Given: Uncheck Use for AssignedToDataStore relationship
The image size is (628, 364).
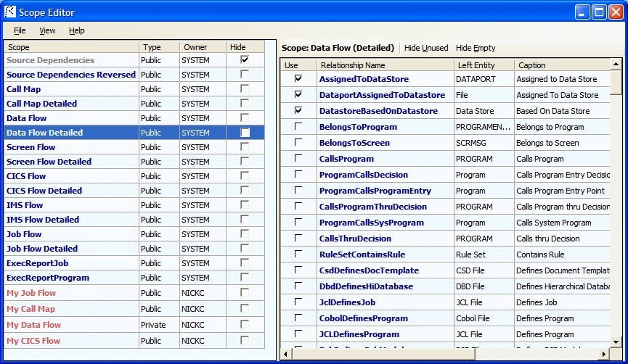Looking at the screenshot, I should coord(298,79).
